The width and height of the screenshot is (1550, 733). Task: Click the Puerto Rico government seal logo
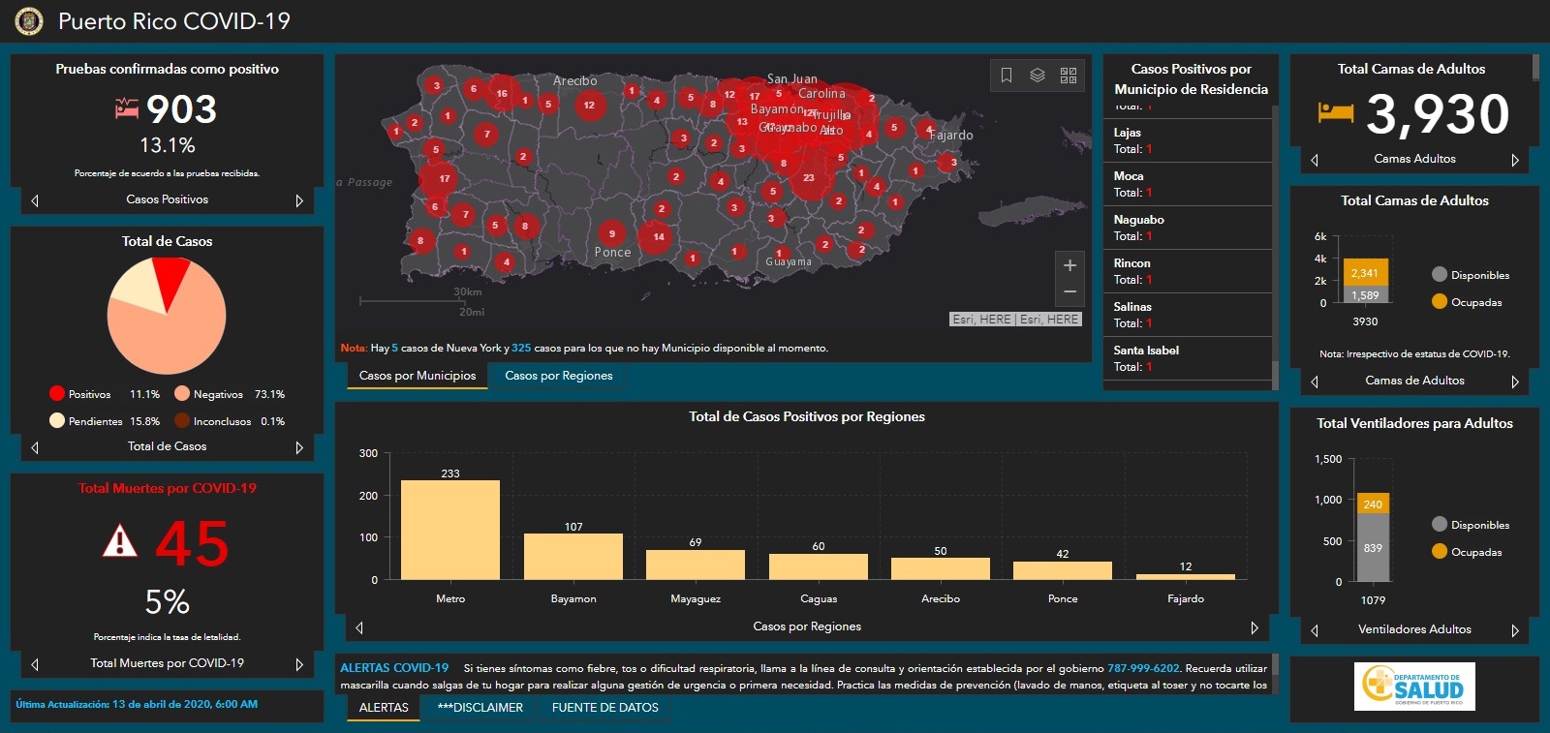tap(30, 21)
